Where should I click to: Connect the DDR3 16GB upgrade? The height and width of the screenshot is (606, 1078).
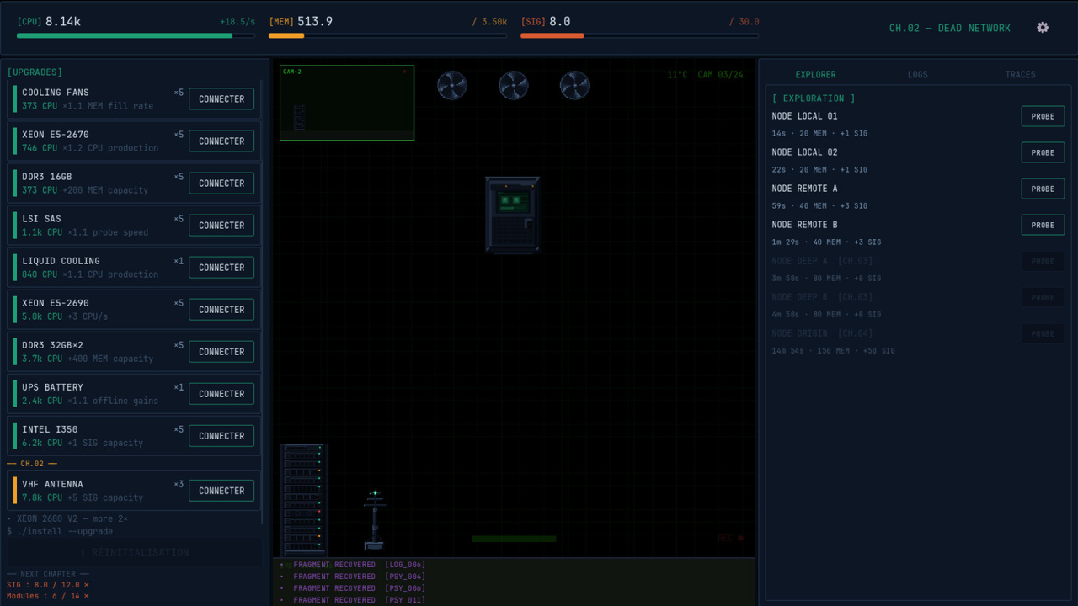(221, 183)
